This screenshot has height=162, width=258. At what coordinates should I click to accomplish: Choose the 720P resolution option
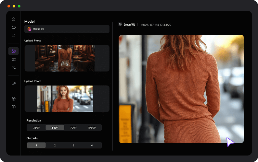click(x=73, y=128)
